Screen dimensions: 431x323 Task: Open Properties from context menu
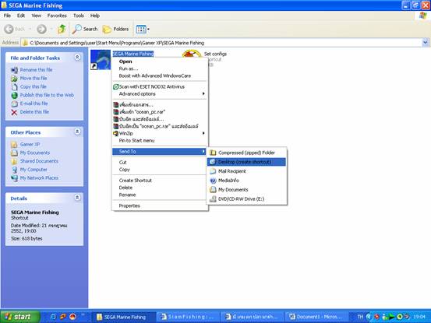coord(160,205)
